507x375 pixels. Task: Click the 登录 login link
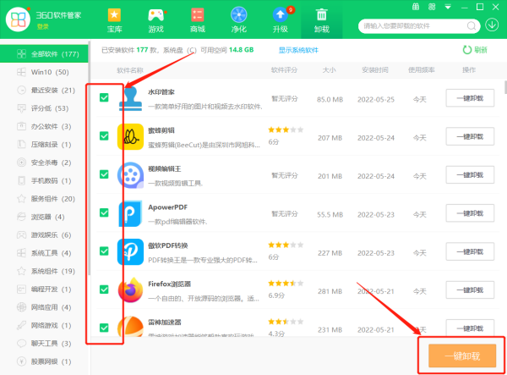point(43,27)
